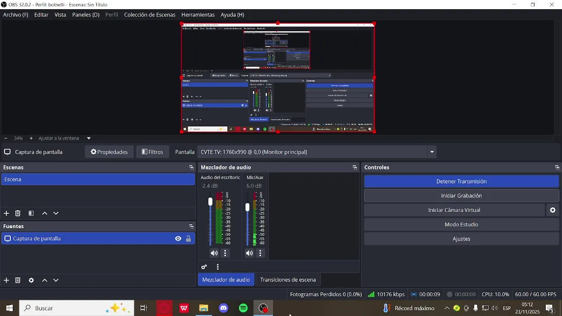562x316 pixels.
Task: Toggle lock on Captura de pantalla source
Action: click(x=188, y=239)
